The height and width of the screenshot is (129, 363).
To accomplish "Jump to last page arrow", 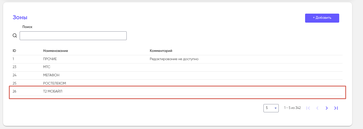I will pos(336,108).
